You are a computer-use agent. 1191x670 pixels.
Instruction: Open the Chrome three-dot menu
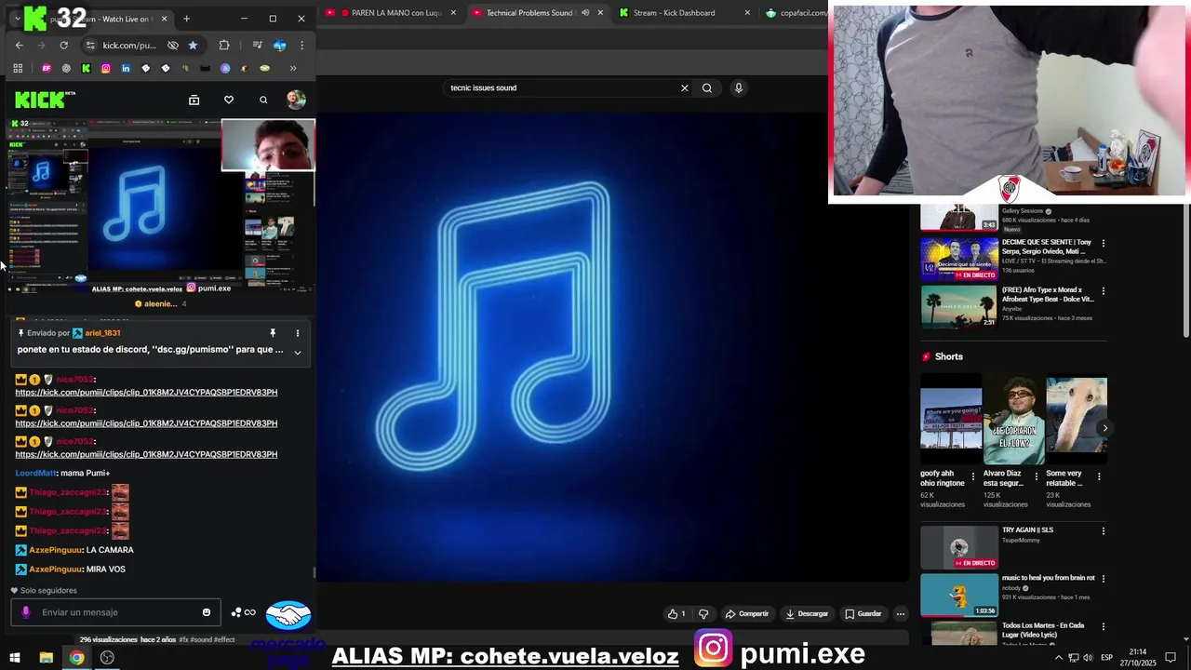click(301, 45)
